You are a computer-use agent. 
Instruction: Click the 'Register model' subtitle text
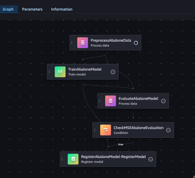pos(92,162)
